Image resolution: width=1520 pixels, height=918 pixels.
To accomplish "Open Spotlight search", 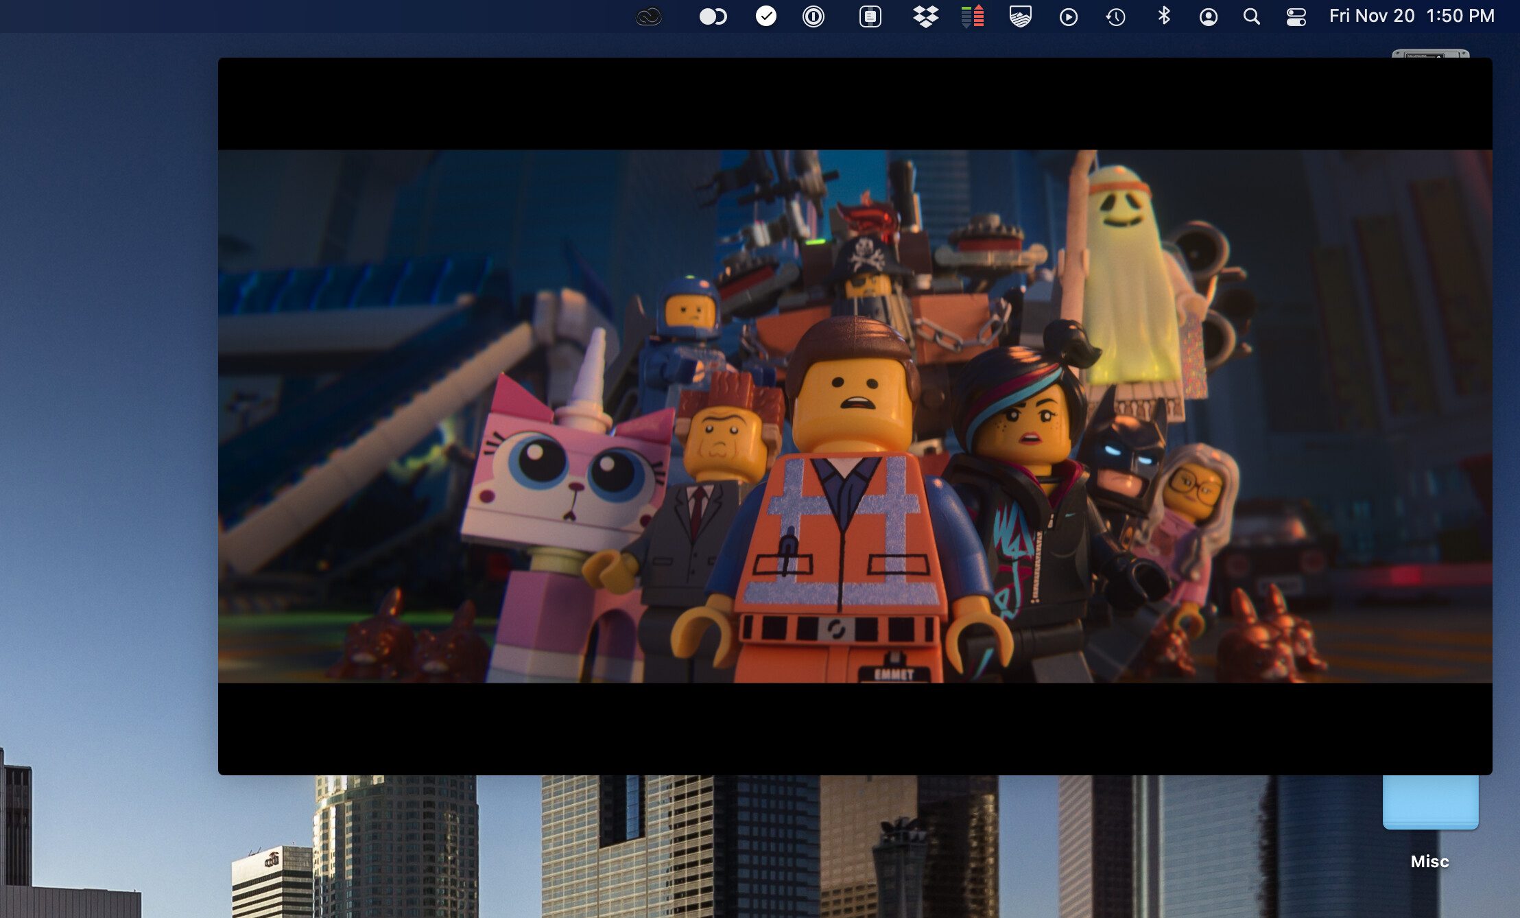I will point(1251,16).
